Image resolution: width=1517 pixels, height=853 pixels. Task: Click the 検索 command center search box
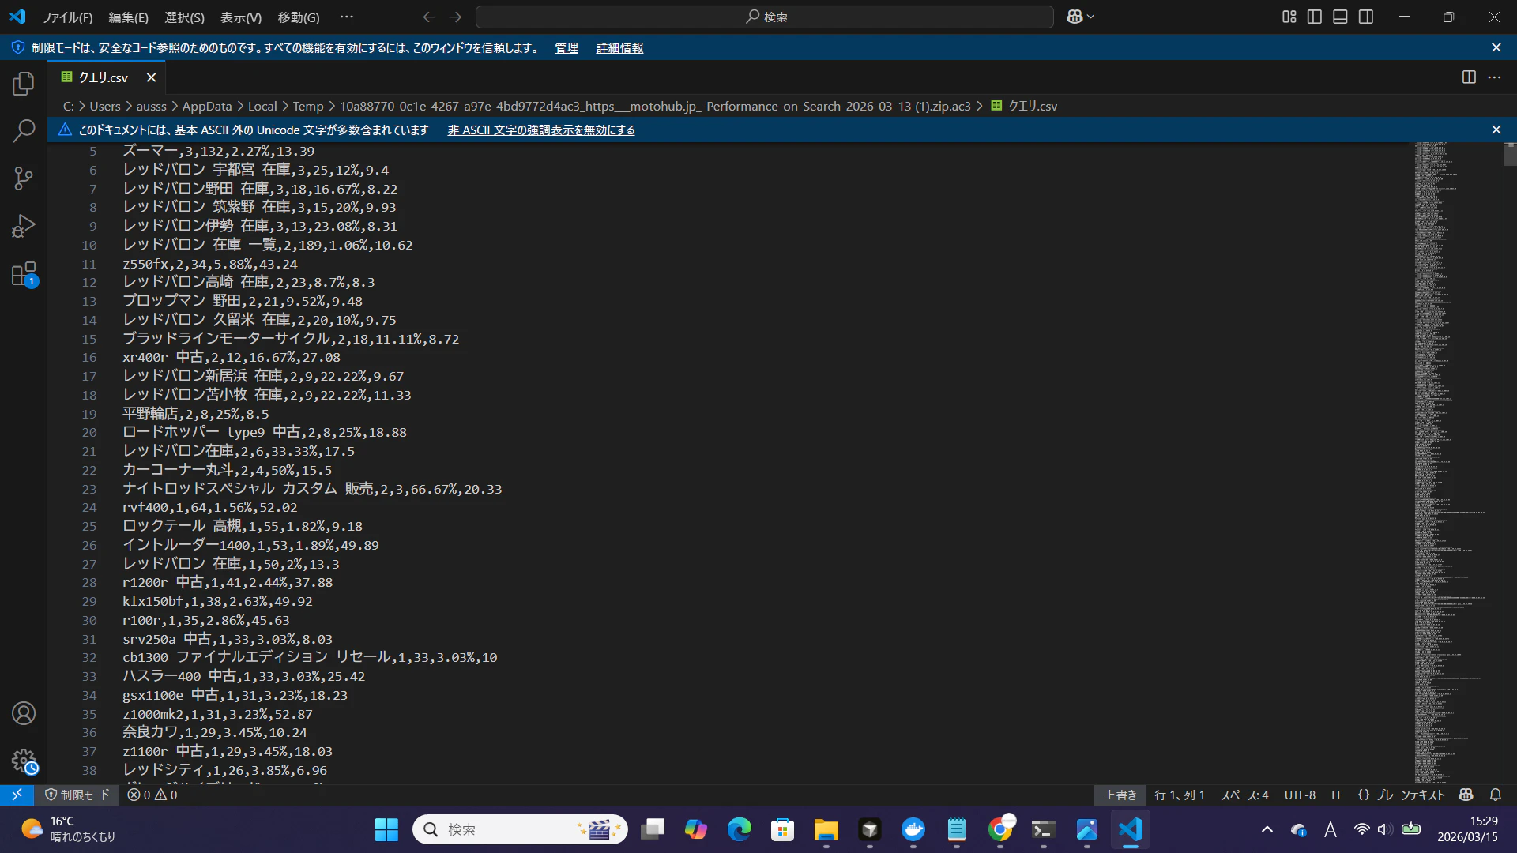(765, 17)
